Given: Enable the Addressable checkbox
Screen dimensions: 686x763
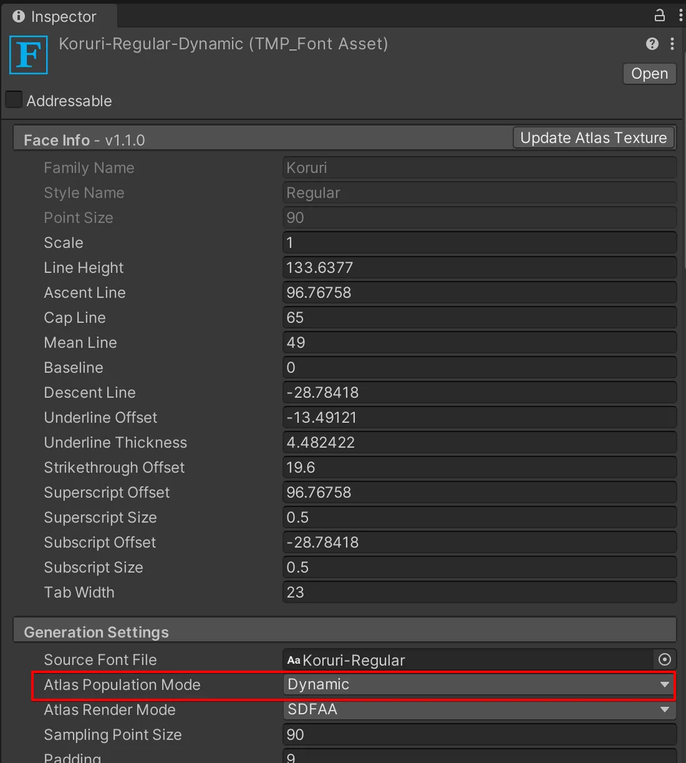Looking at the screenshot, I should [13, 99].
